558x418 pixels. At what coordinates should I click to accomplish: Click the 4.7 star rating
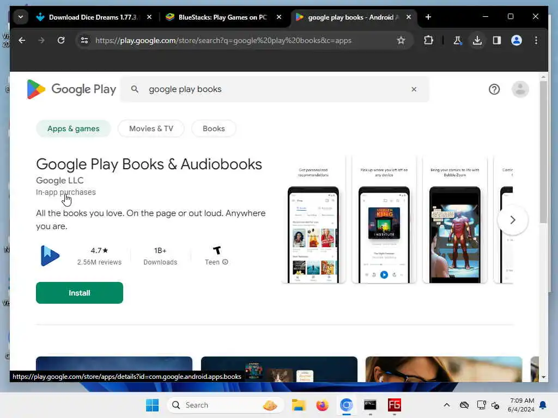[99, 250]
